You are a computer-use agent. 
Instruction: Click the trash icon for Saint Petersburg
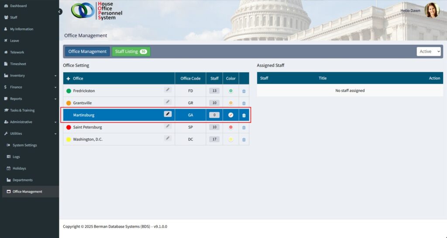point(244,127)
